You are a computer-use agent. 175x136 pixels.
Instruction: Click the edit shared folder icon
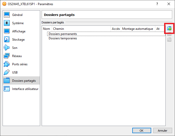coord(169,34)
